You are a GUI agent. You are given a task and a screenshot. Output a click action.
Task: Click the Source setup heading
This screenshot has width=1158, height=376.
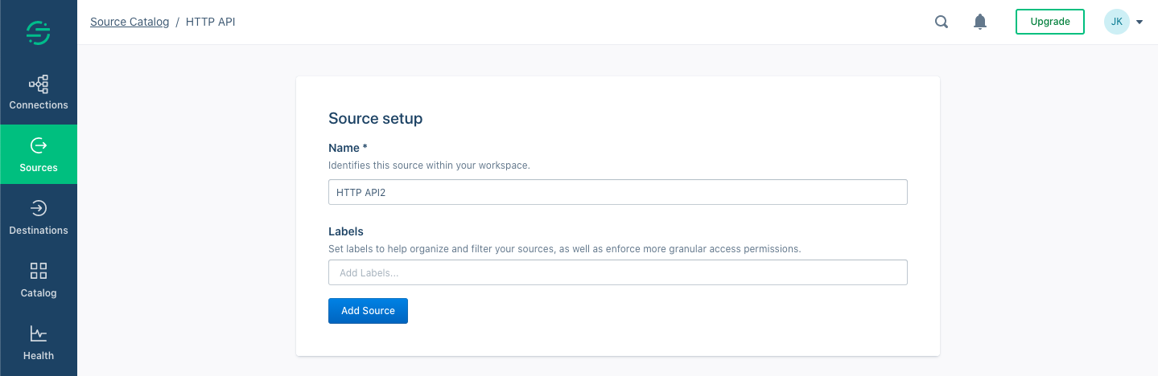(376, 119)
